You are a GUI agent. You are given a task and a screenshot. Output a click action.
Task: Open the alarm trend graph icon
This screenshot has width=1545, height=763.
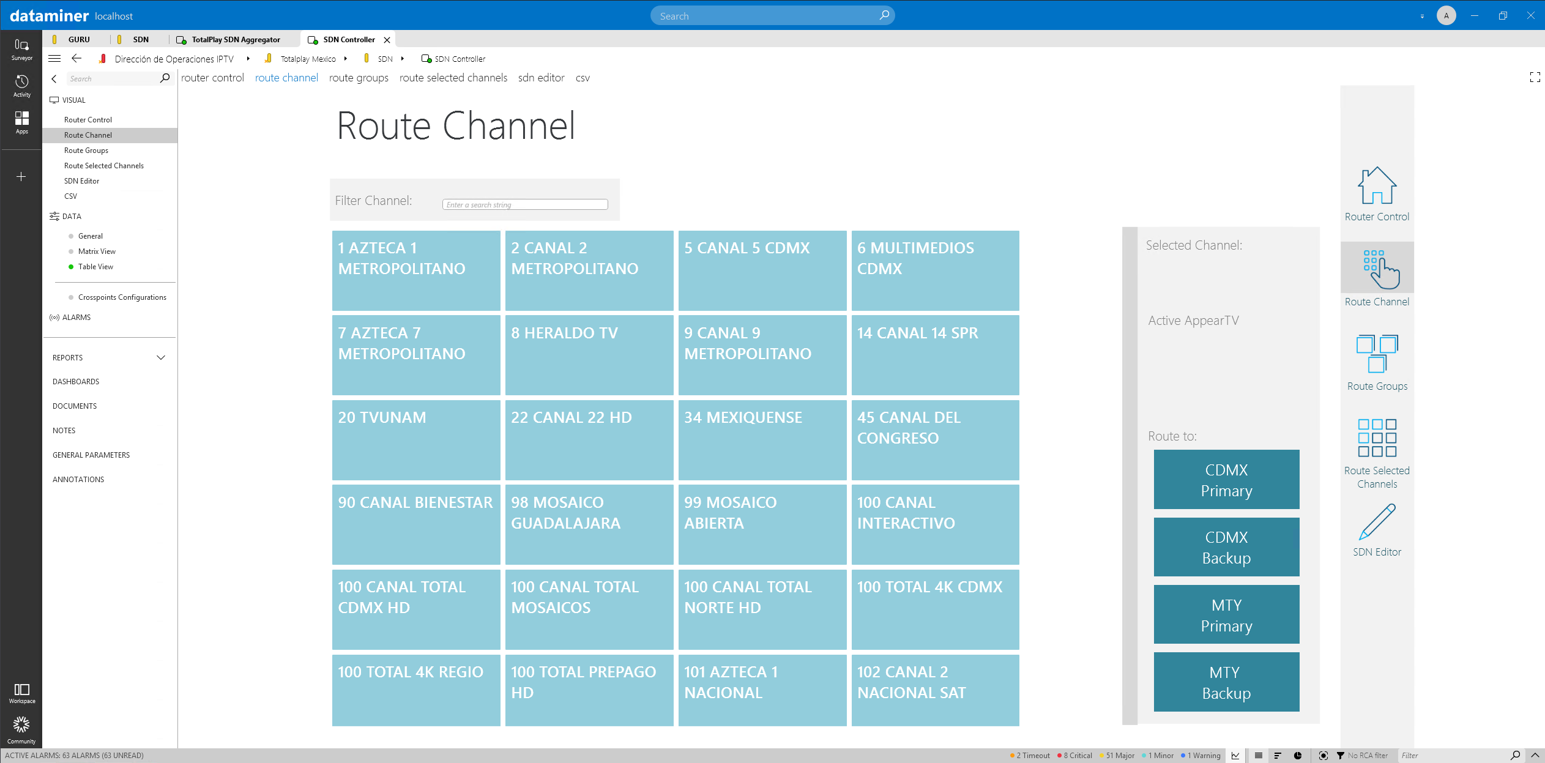coord(1235,756)
